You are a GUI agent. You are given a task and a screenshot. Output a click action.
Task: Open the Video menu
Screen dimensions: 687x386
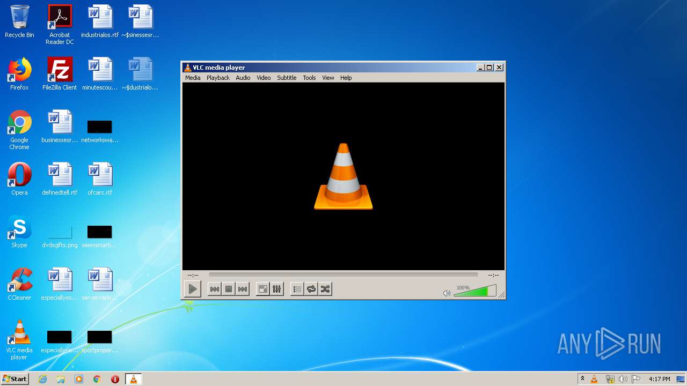[x=264, y=78]
